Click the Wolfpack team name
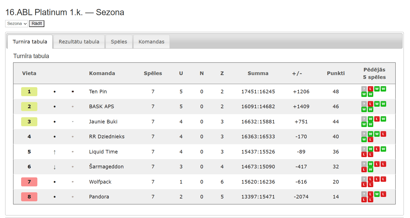The height and width of the screenshot is (218, 410). click(x=100, y=182)
